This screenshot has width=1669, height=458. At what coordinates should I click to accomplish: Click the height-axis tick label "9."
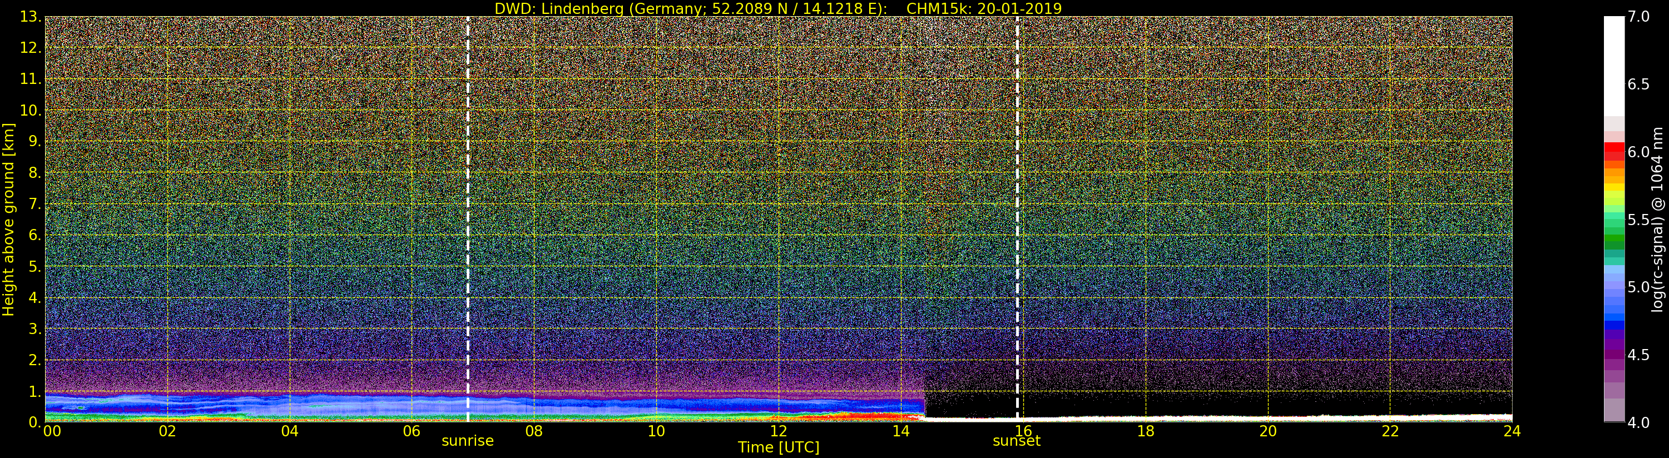point(34,142)
